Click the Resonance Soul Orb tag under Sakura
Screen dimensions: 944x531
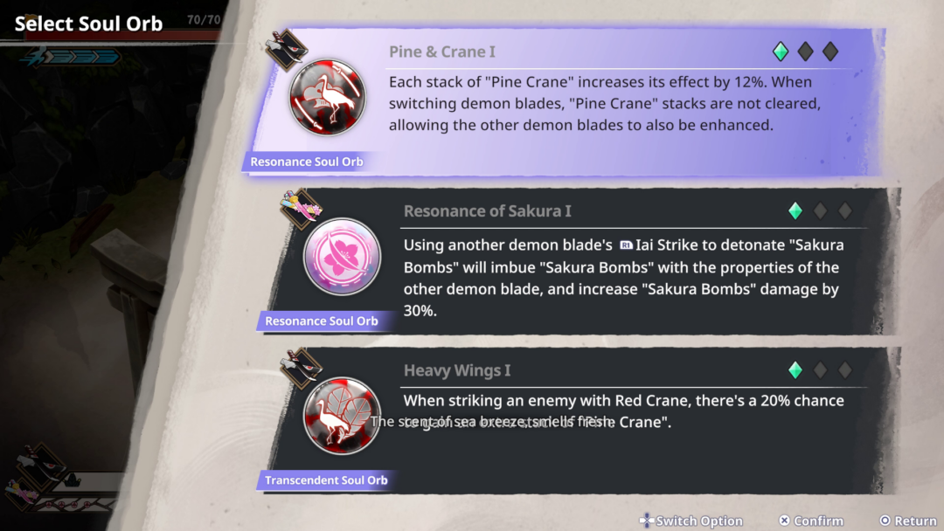point(322,321)
